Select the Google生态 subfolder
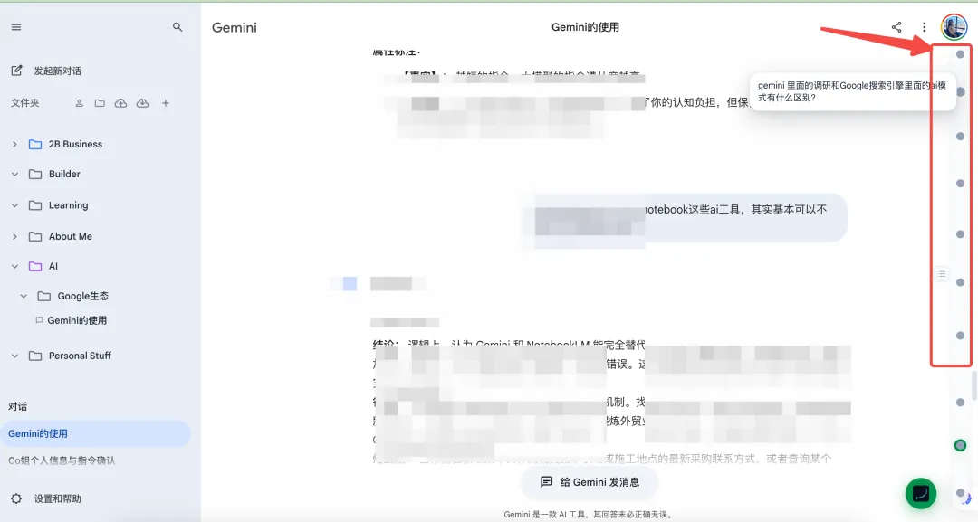978x522 pixels. pyautogui.click(x=73, y=297)
